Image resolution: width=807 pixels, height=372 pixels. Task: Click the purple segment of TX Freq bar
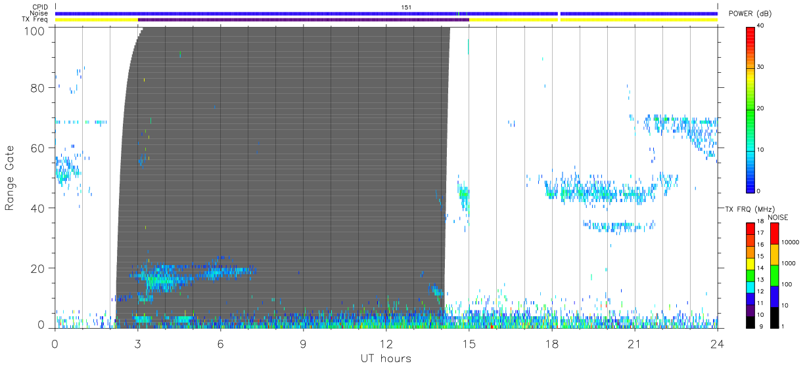[x=304, y=20]
